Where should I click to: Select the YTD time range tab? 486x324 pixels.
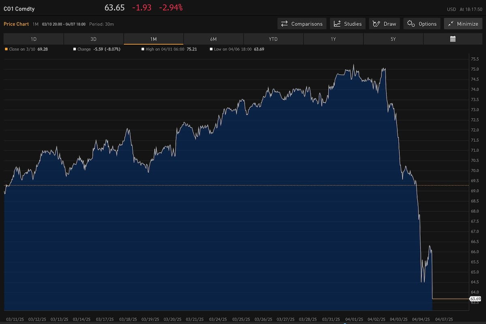(x=273, y=39)
